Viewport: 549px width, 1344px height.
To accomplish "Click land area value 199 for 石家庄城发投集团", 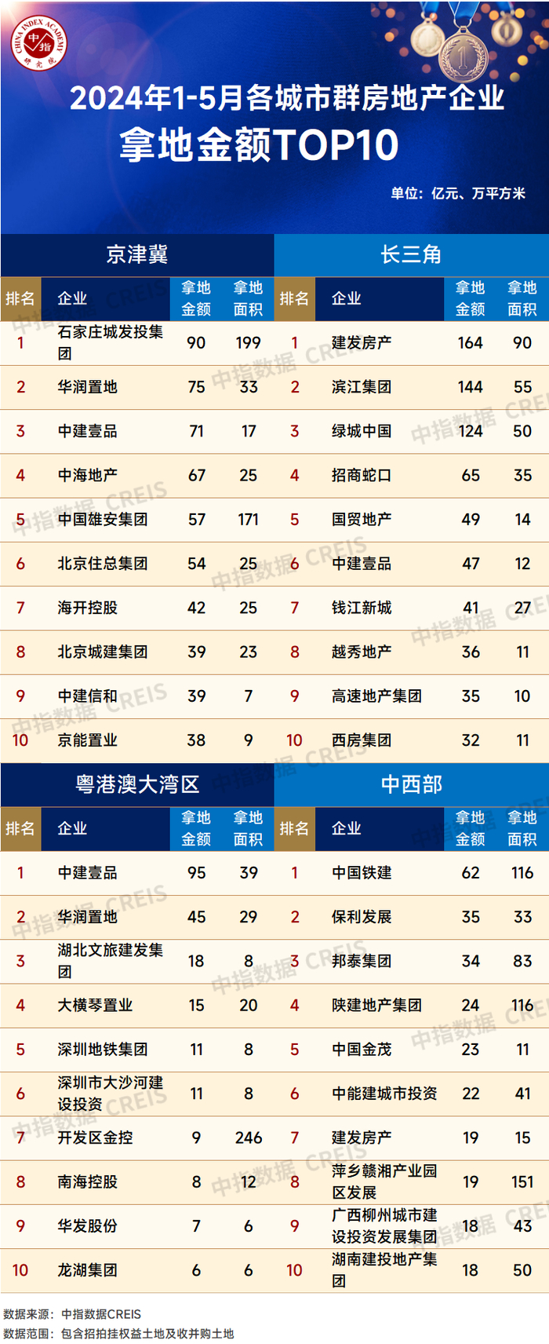I will (249, 343).
